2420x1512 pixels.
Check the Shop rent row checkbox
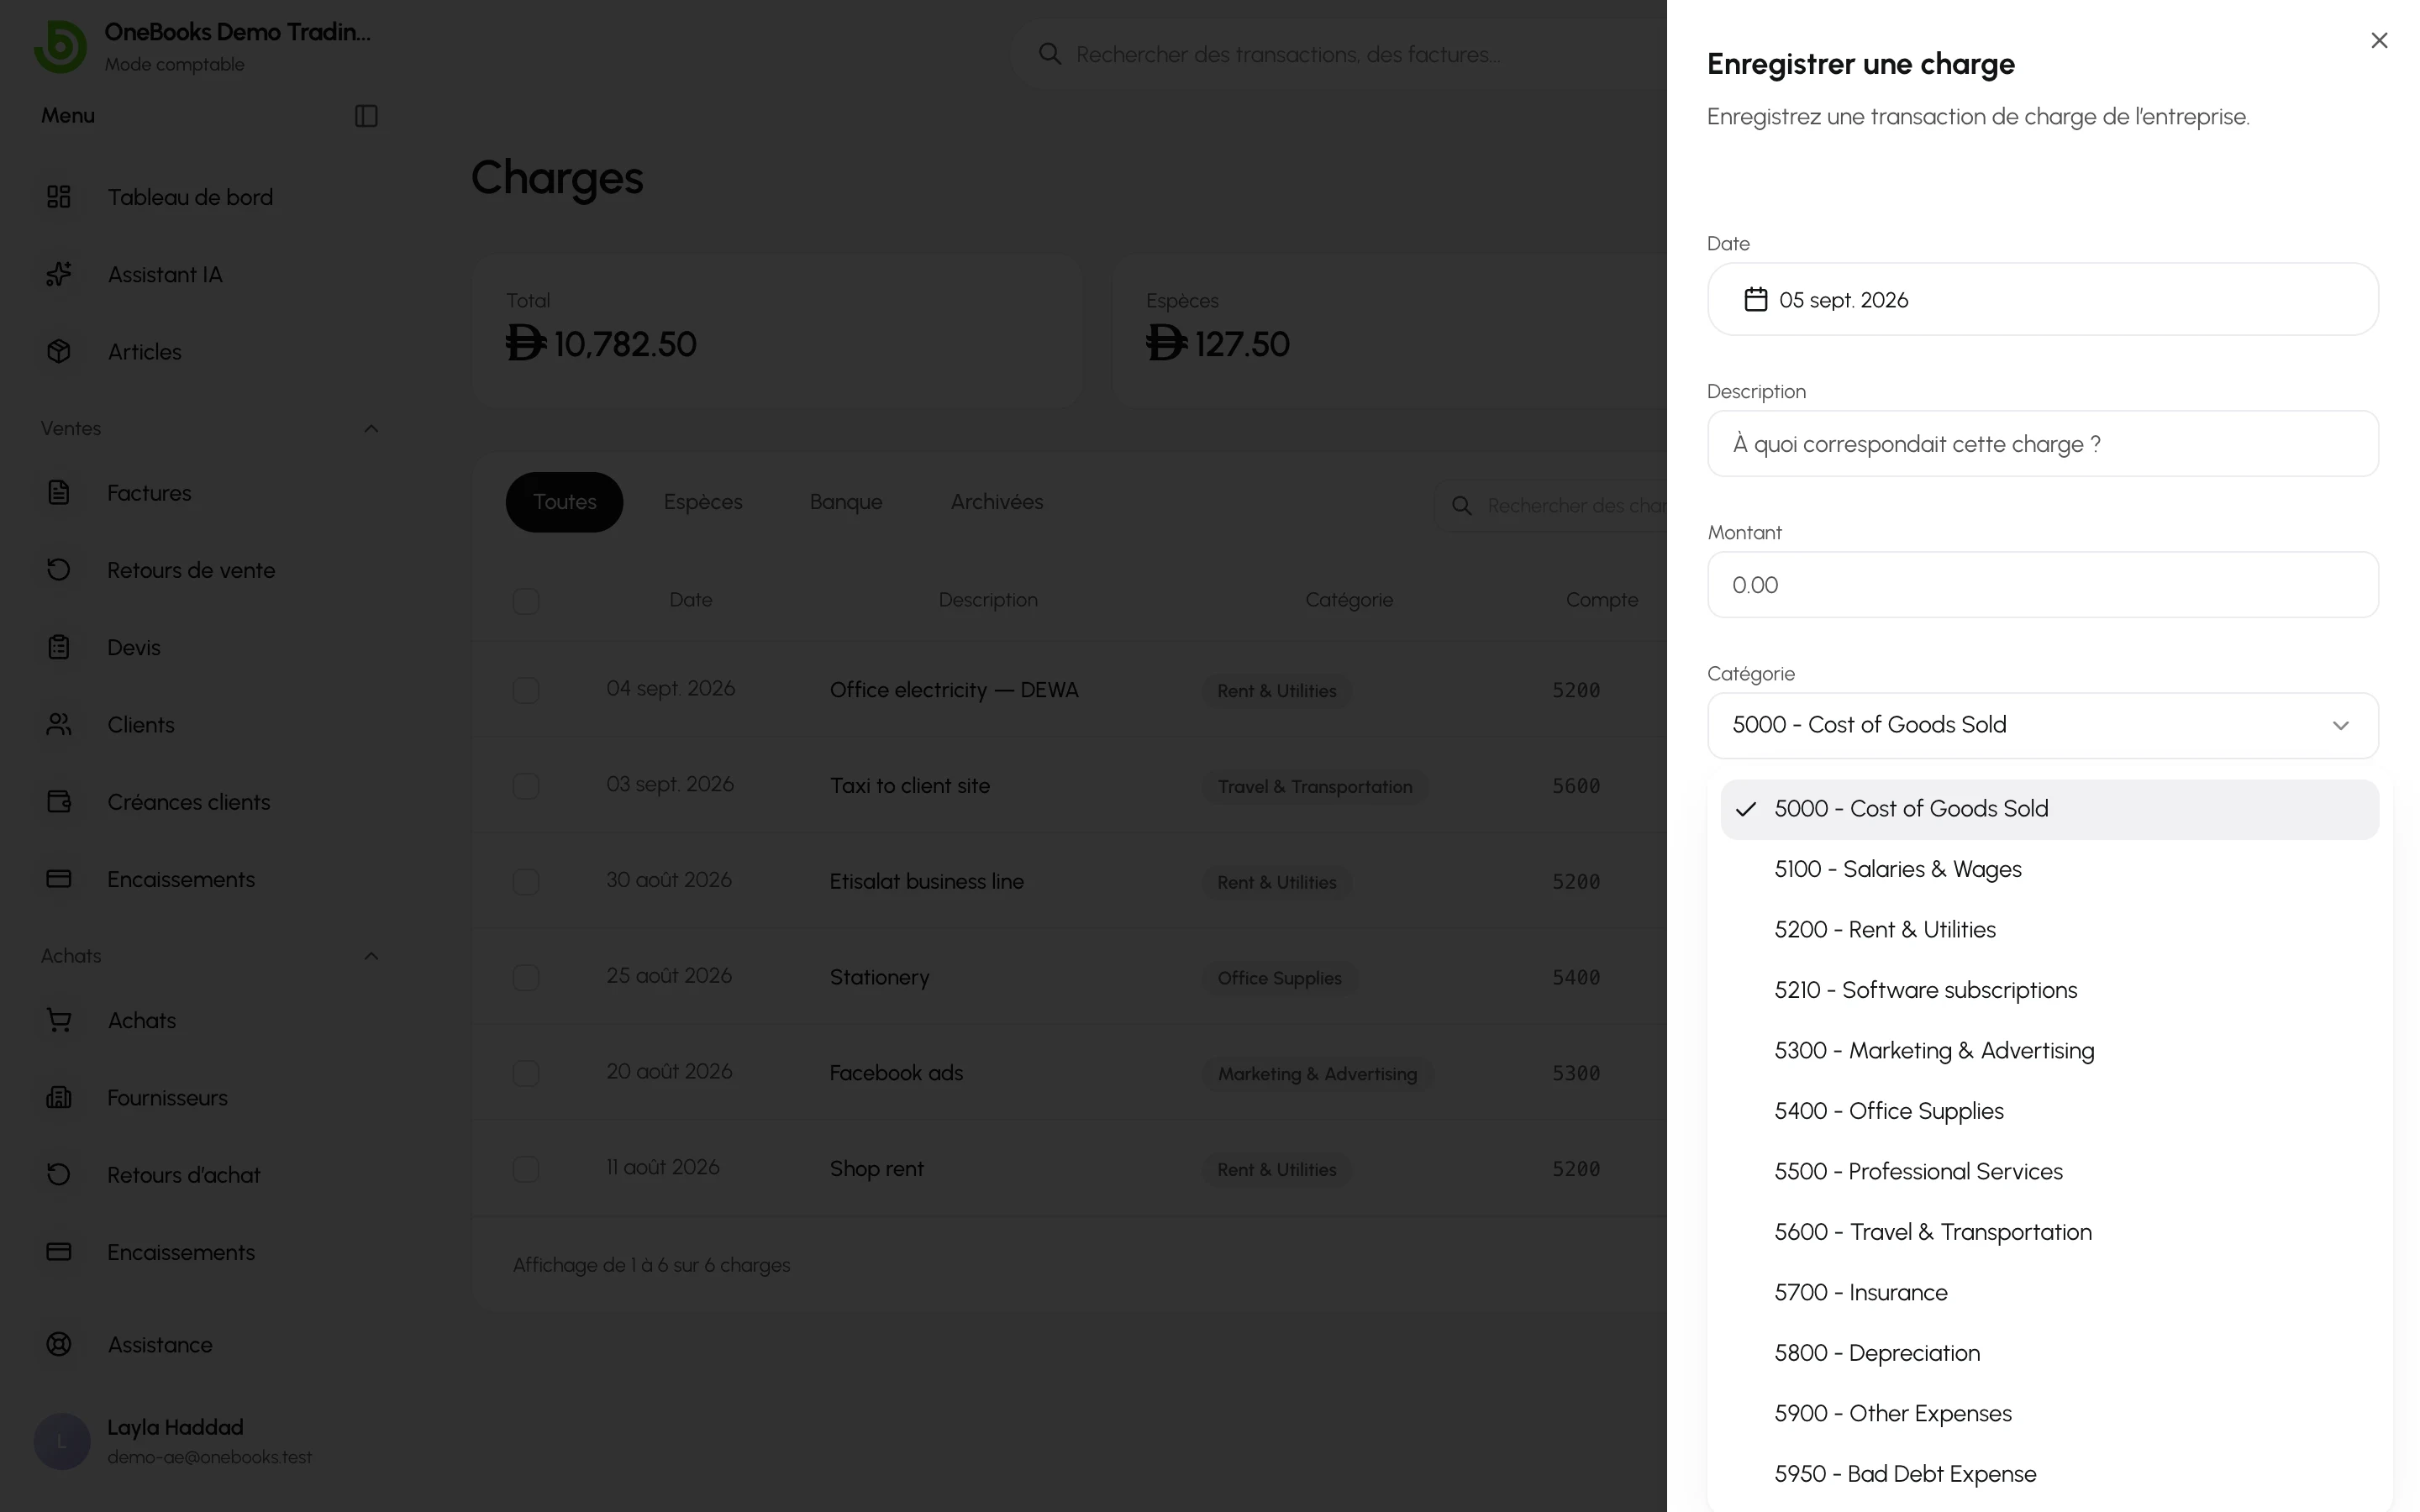[526, 1169]
